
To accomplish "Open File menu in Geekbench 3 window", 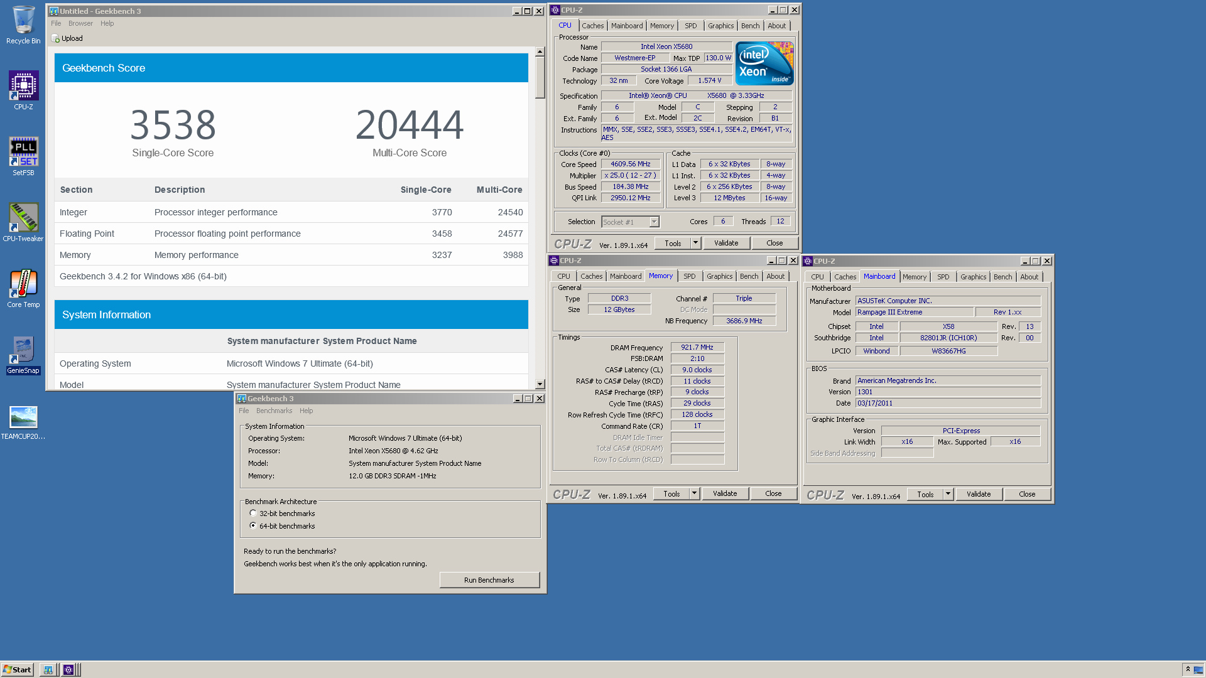I will [244, 411].
